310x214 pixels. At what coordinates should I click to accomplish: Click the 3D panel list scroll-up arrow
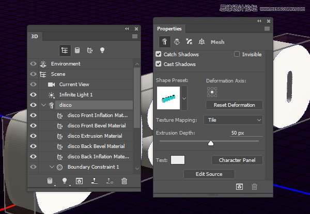pyautogui.click(x=137, y=64)
